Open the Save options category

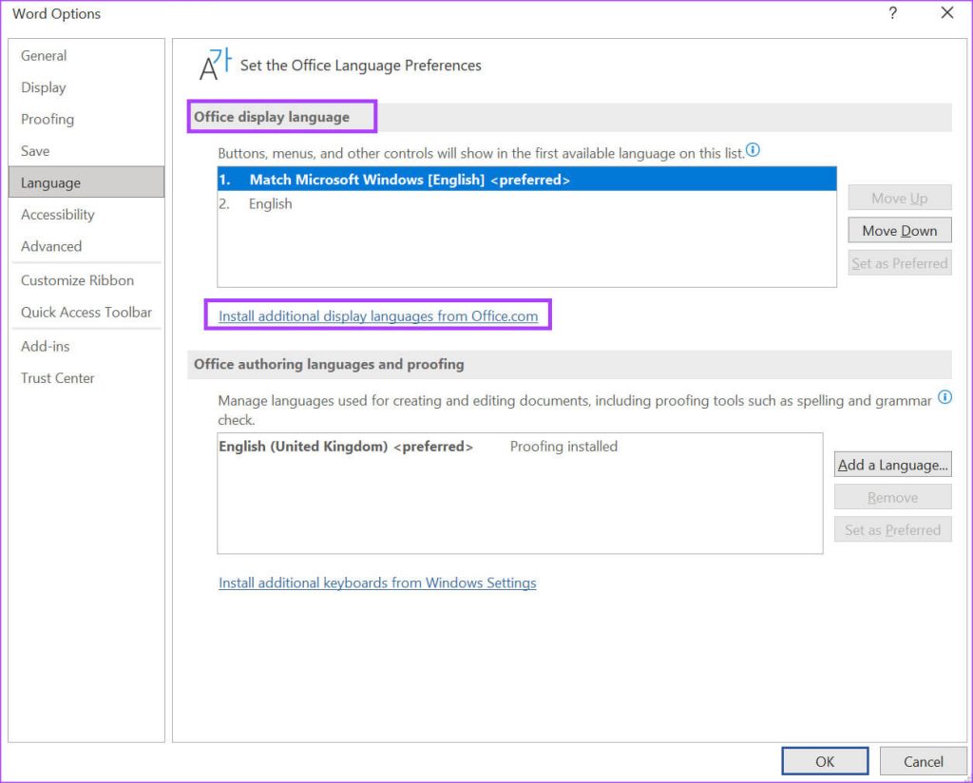pyautogui.click(x=86, y=151)
